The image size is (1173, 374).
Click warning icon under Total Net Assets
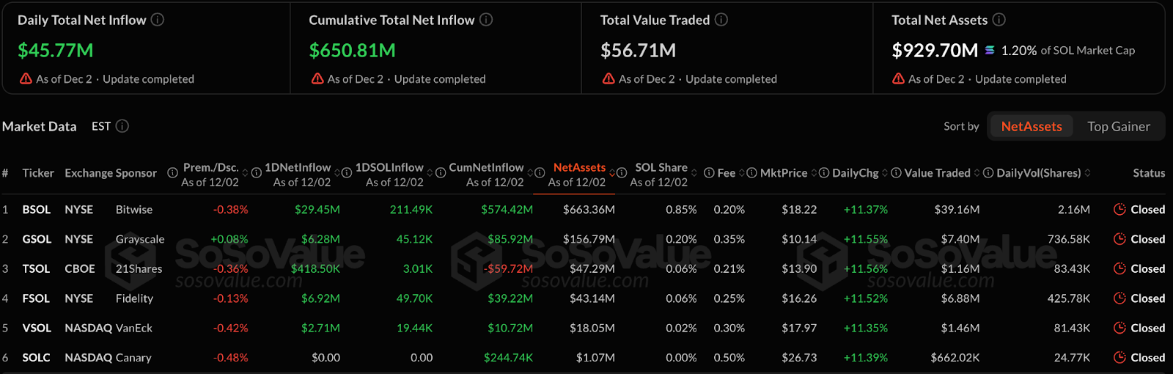tap(898, 78)
